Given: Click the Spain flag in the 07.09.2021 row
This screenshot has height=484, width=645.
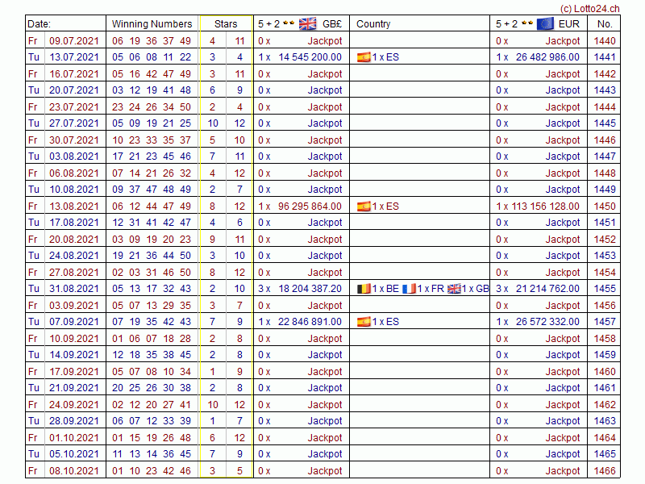Looking at the screenshot, I should (363, 322).
